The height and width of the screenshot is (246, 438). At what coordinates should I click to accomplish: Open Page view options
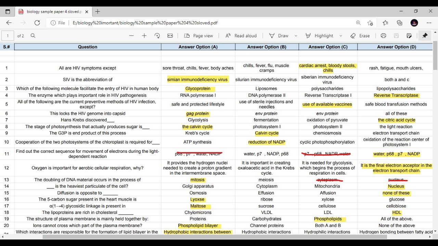coord(198,36)
